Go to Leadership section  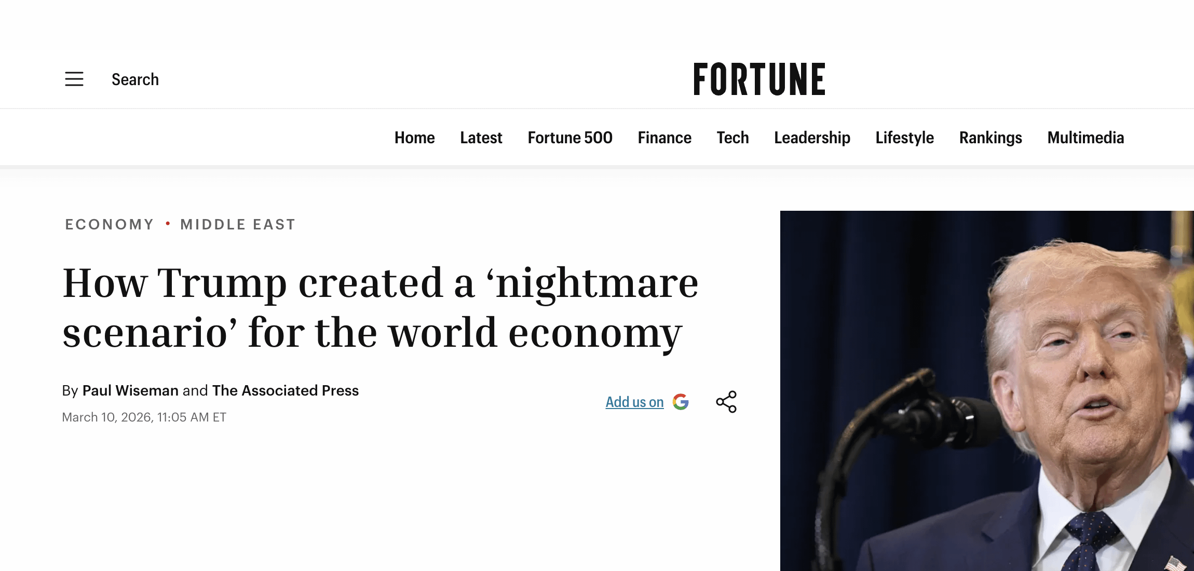coord(812,138)
